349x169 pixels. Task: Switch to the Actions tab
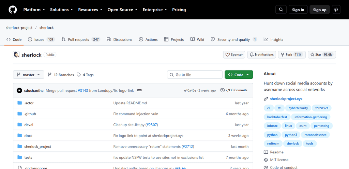click(x=148, y=40)
